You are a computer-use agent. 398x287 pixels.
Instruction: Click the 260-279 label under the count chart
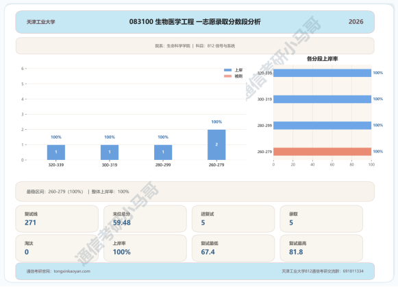tap(216, 165)
